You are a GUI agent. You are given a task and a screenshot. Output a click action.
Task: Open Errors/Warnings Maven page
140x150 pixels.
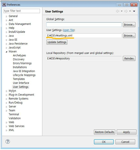(22, 63)
